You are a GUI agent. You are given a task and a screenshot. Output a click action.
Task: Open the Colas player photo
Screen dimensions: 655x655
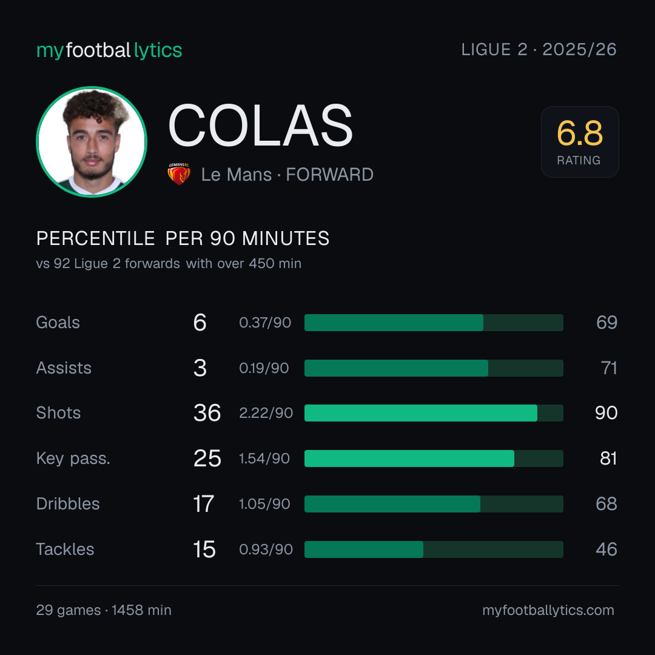(x=92, y=141)
